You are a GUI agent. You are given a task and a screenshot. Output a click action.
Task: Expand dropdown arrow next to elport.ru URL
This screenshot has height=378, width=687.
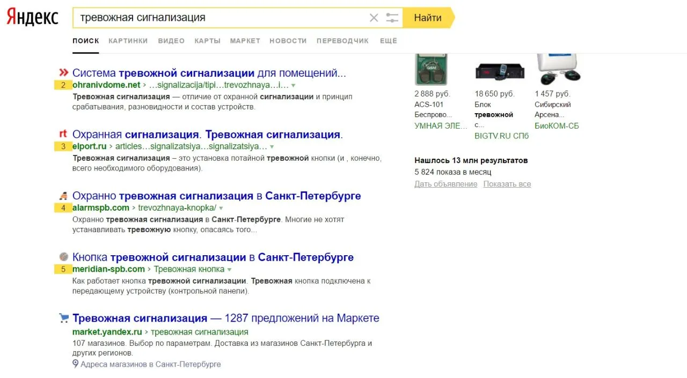[272, 147]
